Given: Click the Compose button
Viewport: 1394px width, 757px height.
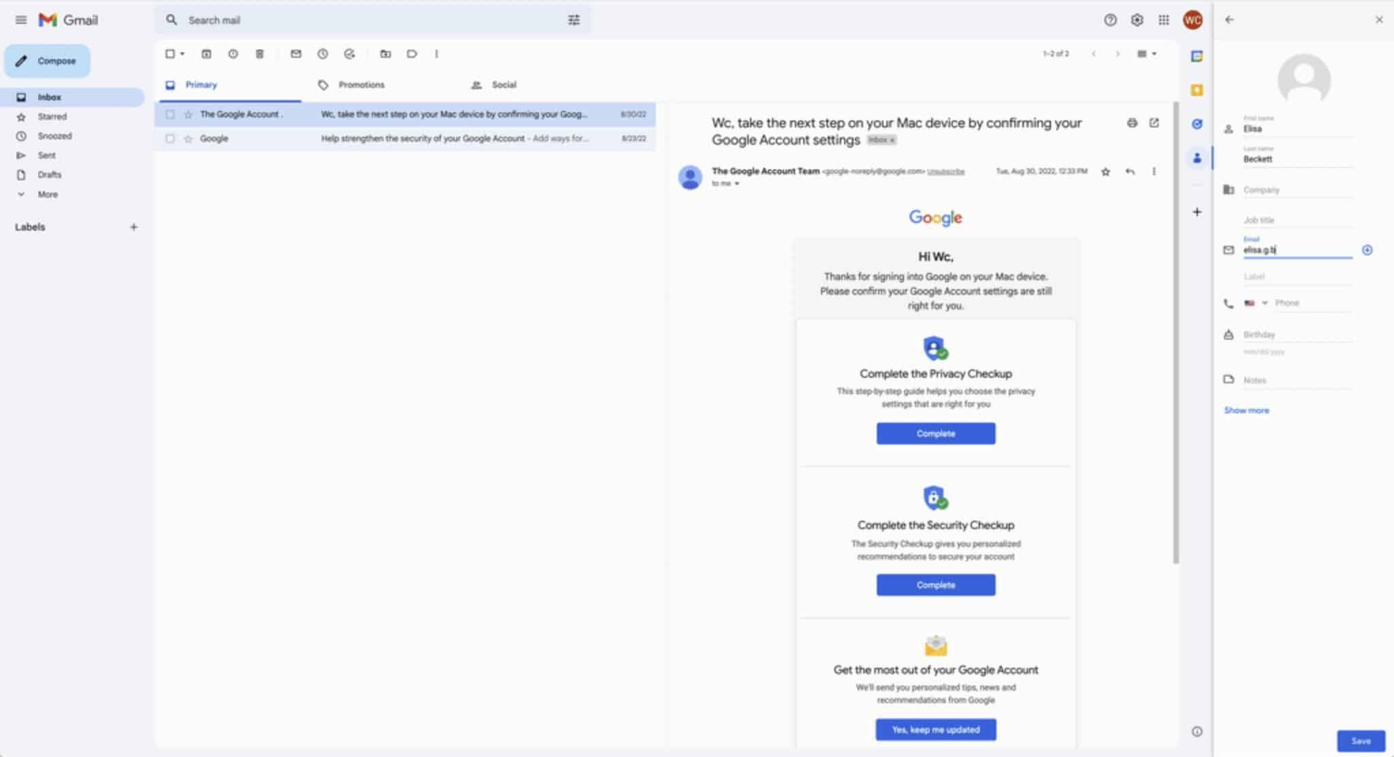Looking at the screenshot, I should pyautogui.click(x=48, y=61).
